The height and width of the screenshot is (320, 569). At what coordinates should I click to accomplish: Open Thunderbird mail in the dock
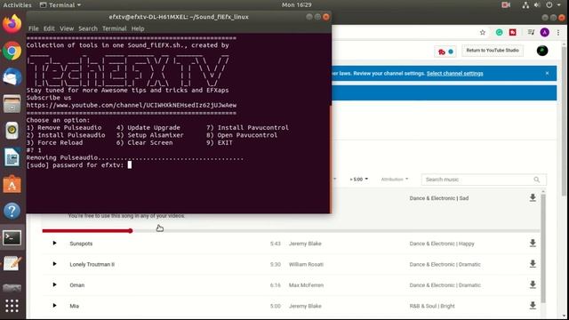[x=12, y=77]
